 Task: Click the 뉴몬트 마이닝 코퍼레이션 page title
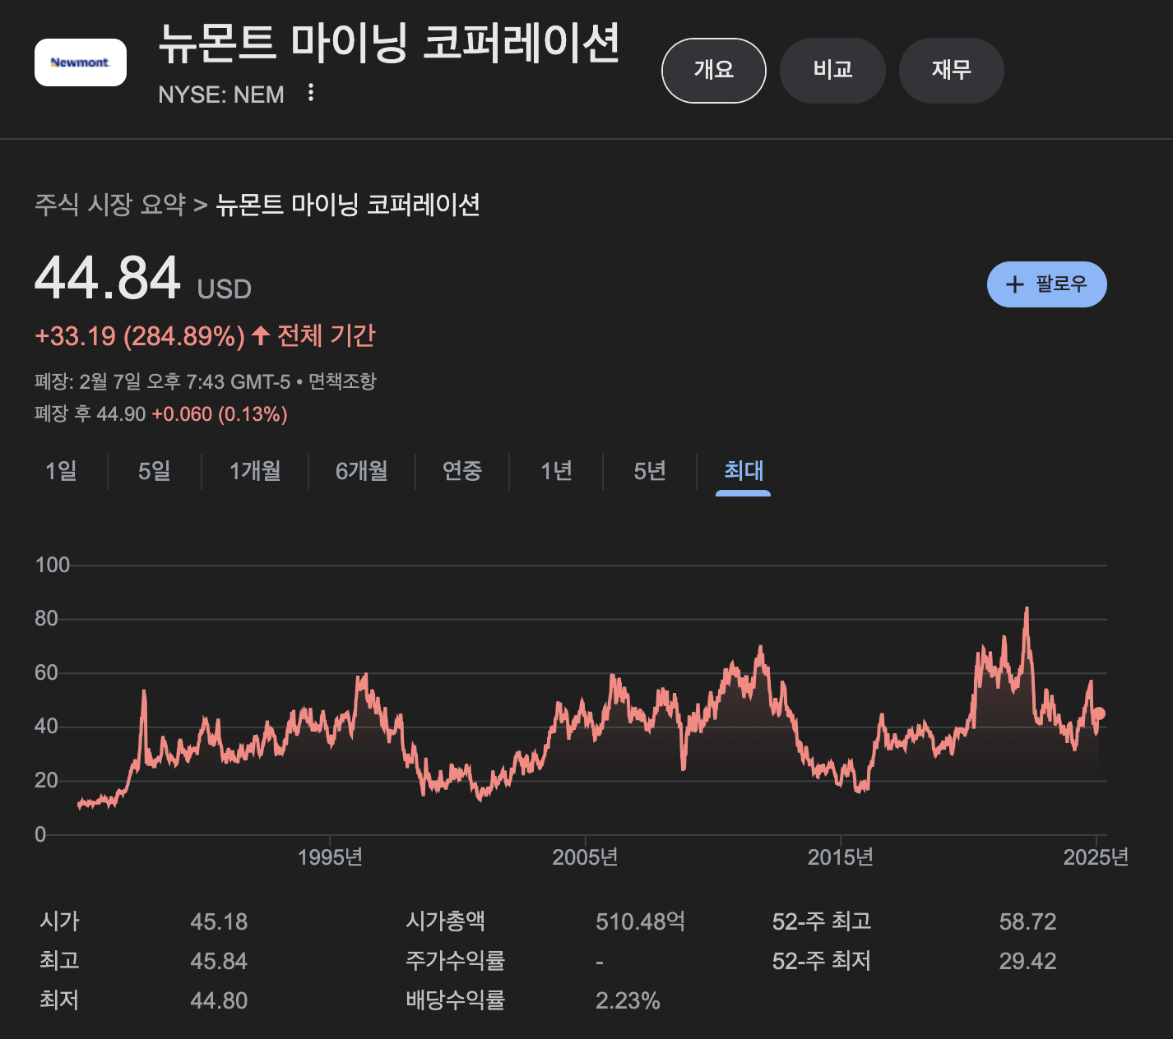click(x=389, y=44)
